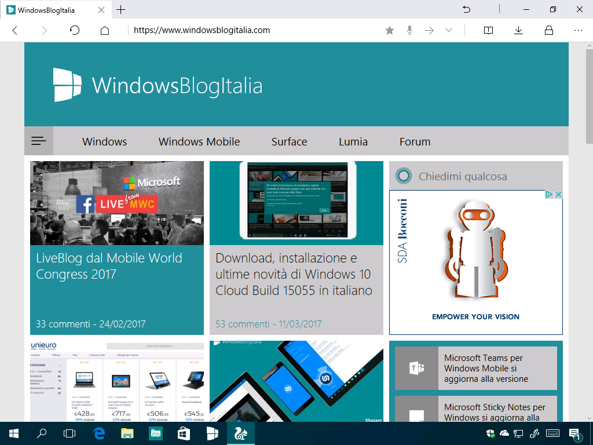Image resolution: width=593 pixels, height=445 pixels.
Task: Click the page vertical scrollbar thumb
Action: [589, 96]
